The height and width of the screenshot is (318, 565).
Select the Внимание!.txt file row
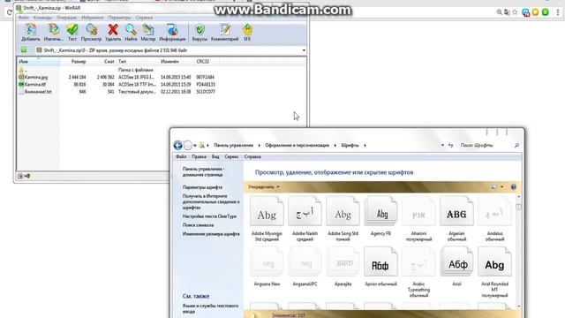117,92
